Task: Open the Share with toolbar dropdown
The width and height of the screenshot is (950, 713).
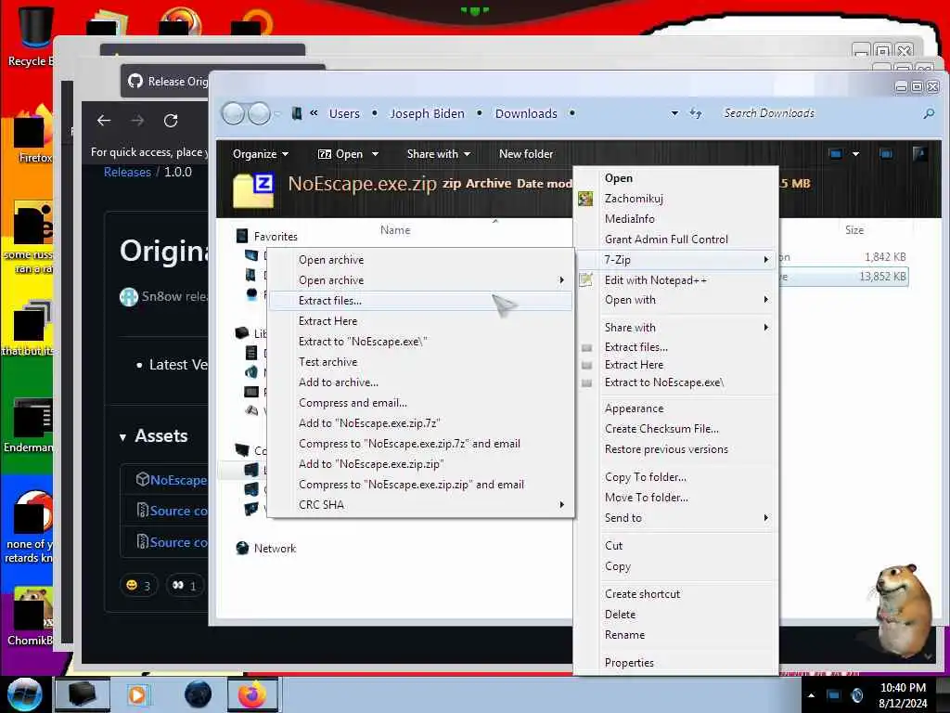Action: click(439, 154)
